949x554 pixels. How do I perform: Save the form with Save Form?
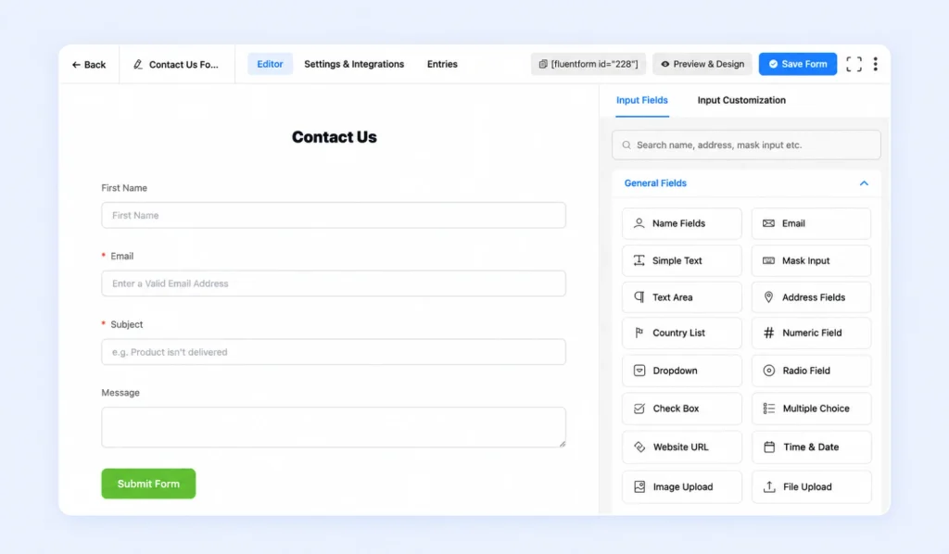pos(798,64)
